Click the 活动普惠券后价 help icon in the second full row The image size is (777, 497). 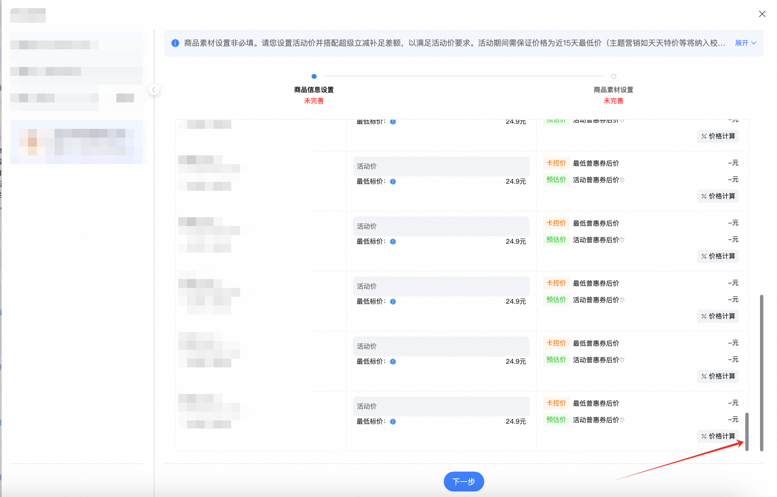tap(622, 240)
